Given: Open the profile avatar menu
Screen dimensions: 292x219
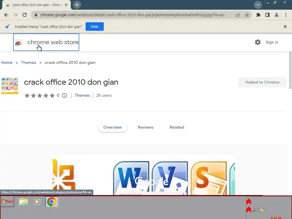Looking at the screenshot, I should tap(277, 15).
